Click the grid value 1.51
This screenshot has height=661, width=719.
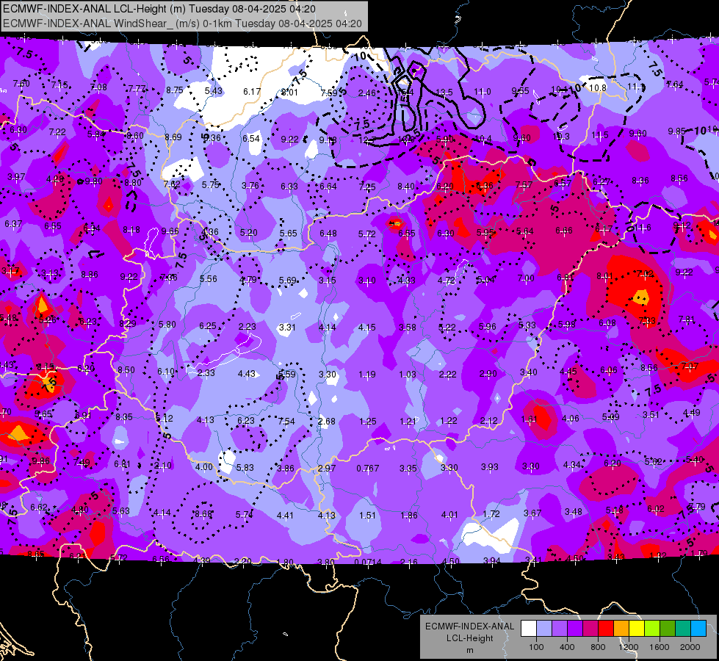(x=367, y=515)
